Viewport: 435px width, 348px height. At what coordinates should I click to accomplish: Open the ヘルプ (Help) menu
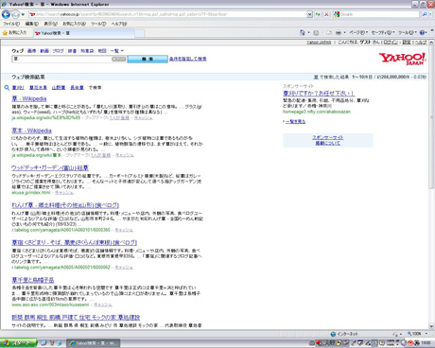click(x=119, y=24)
